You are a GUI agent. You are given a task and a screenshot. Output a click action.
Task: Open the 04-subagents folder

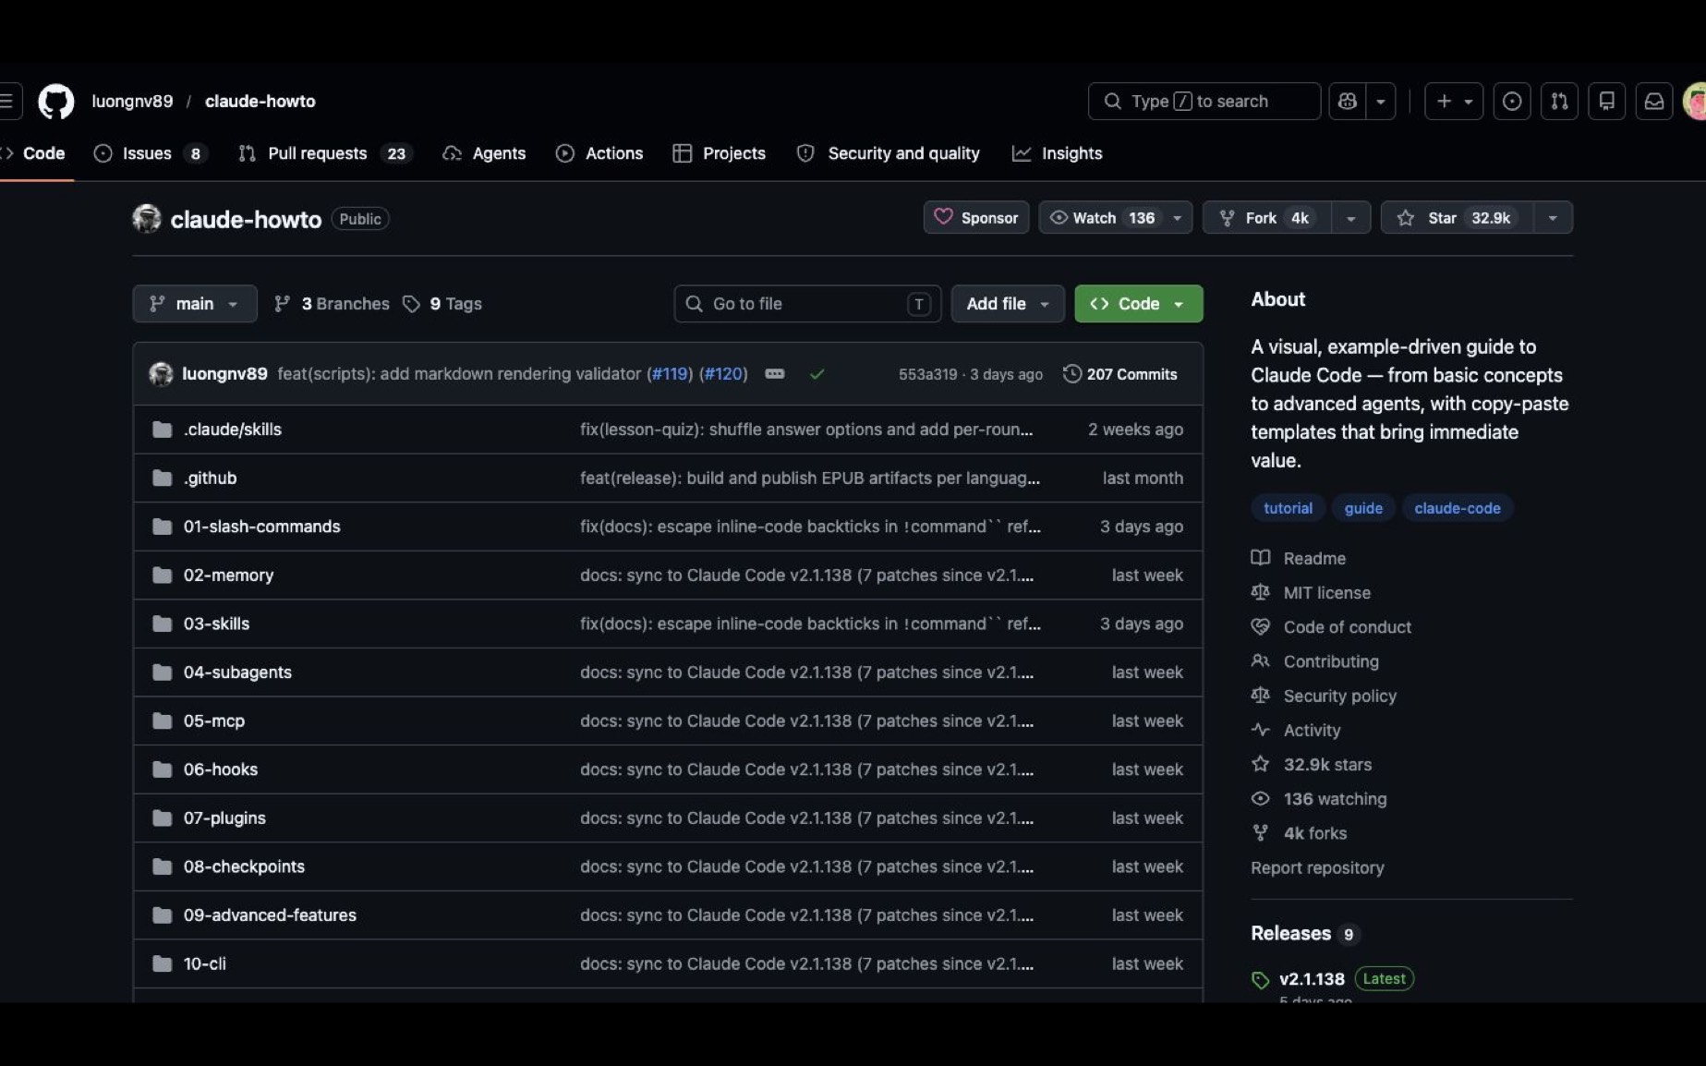tap(238, 672)
